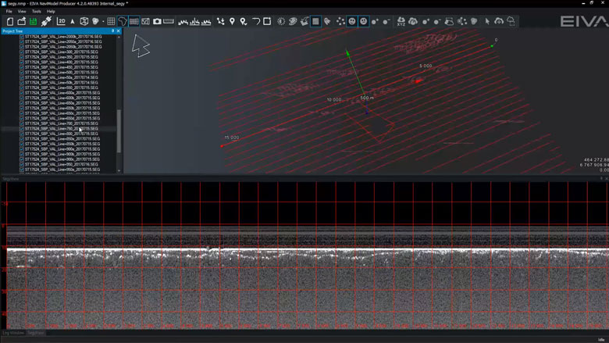The height and width of the screenshot is (343, 609).
Task: Click the camera snapshot icon
Action: [x=157, y=21]
